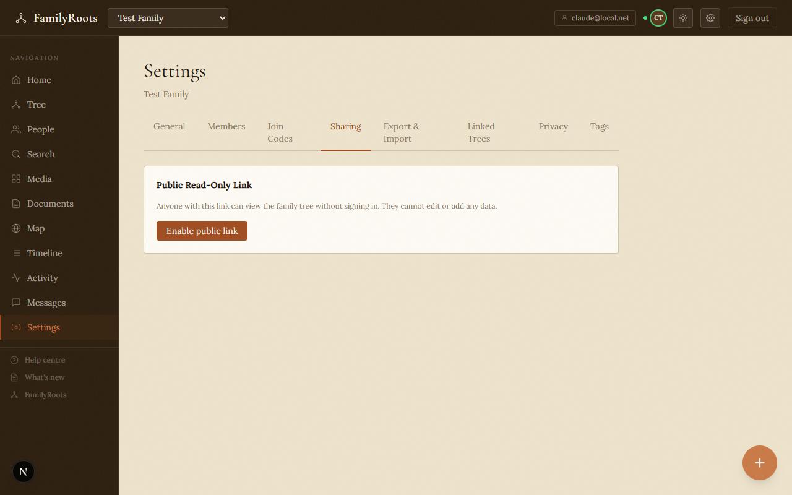Click the Public Read-Only Link heading

tap(204, 185)
